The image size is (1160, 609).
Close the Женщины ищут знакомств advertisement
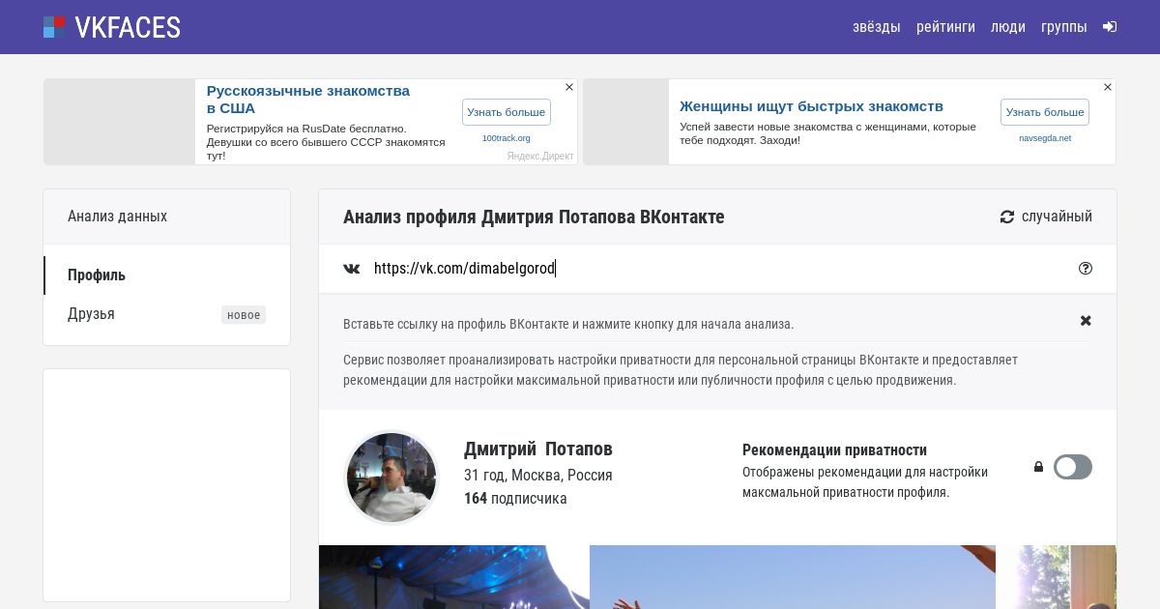coord(1108,87)
